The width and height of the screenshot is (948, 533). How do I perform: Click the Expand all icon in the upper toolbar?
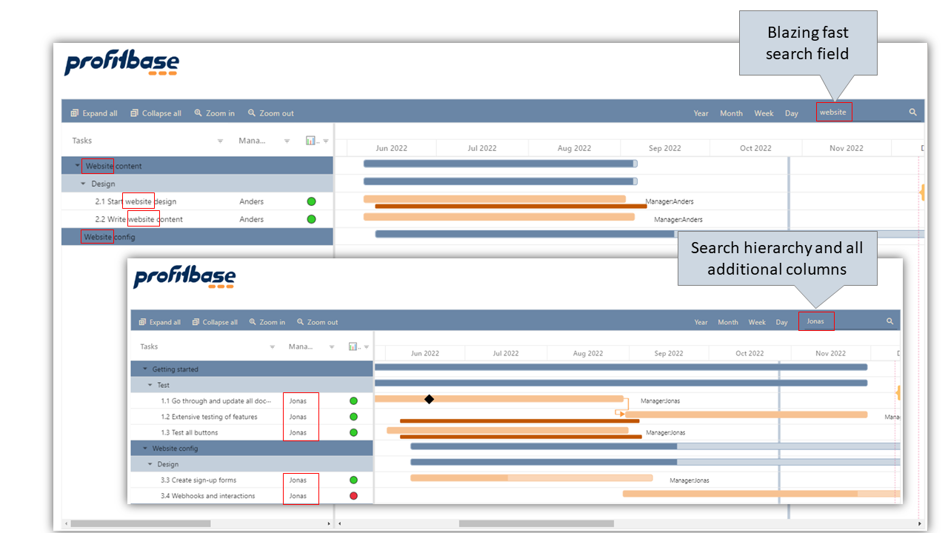(x=75, y=113)
